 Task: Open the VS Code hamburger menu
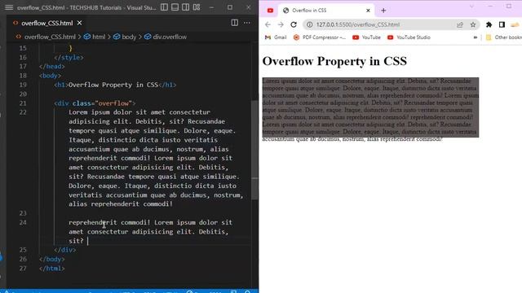click(9, 7)
